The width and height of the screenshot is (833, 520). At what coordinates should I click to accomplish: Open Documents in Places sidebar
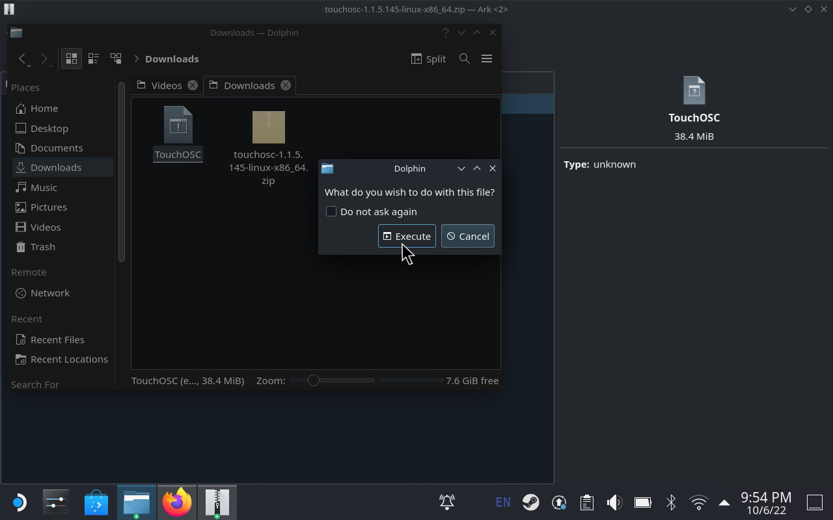(x=62, y=148)
